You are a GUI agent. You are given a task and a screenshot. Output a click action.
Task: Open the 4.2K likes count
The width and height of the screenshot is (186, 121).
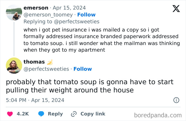[x=23, y=114]
